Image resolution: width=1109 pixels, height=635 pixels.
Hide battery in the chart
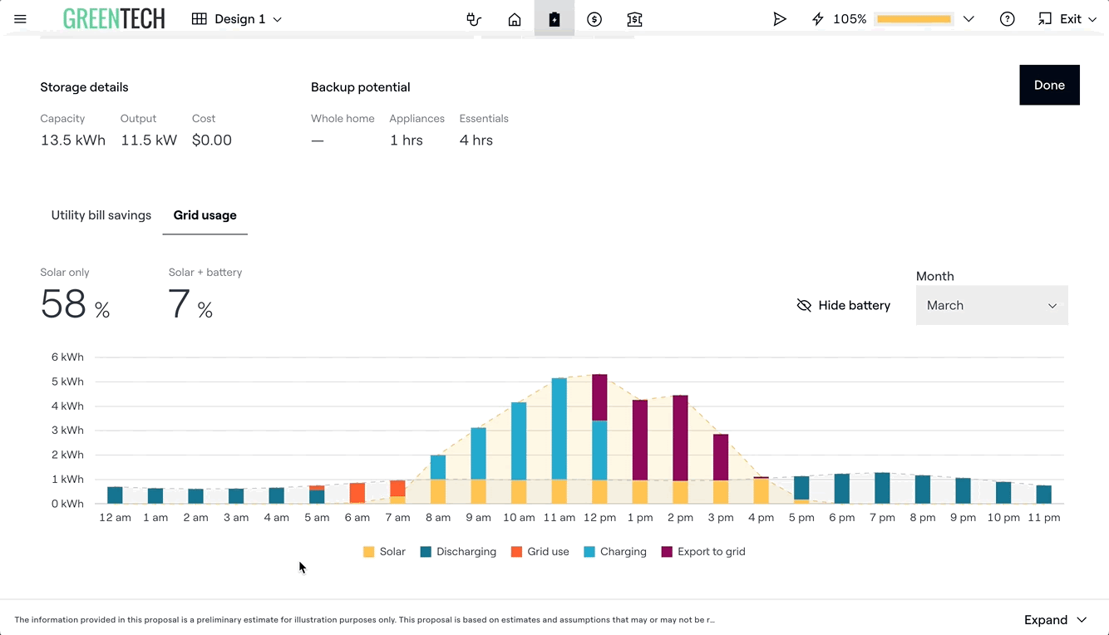(x=843, y=305)
